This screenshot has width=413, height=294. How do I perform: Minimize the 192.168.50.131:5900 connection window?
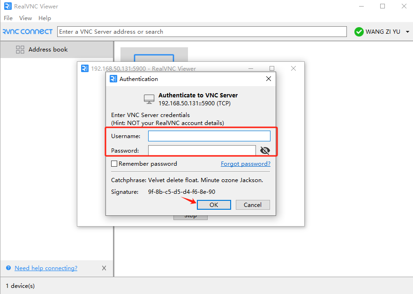(251, 68)
